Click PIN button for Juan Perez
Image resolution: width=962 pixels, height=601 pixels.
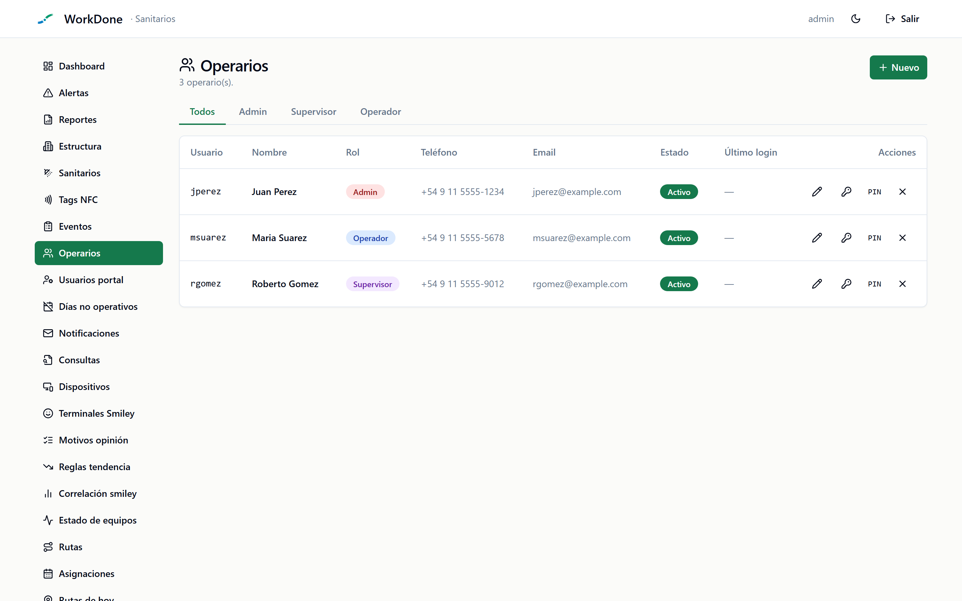pyautogui.click(x=874, y=192)
